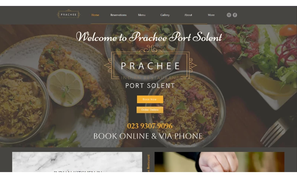Viewport: 297px width, 178px height.
Task: Open the Gallery page
Action: 165,15
